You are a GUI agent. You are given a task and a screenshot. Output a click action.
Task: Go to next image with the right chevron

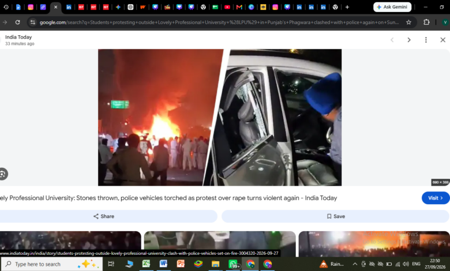(x=409, y=40)
